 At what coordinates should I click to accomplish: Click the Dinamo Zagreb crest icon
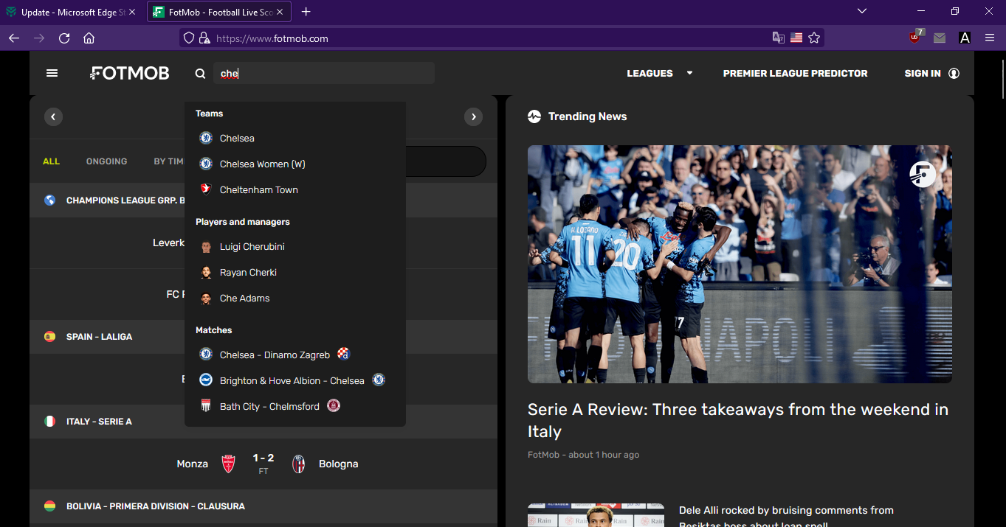(x=343, y=354)
